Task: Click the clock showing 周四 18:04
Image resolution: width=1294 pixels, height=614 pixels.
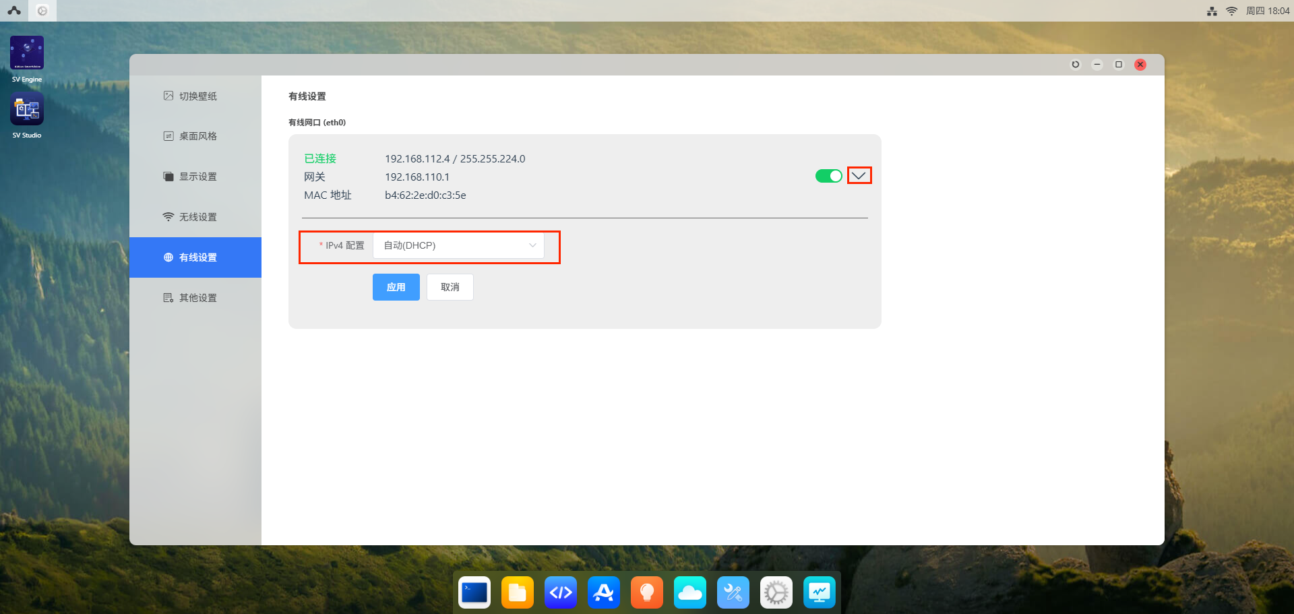Action: (x=1267, y=11)
